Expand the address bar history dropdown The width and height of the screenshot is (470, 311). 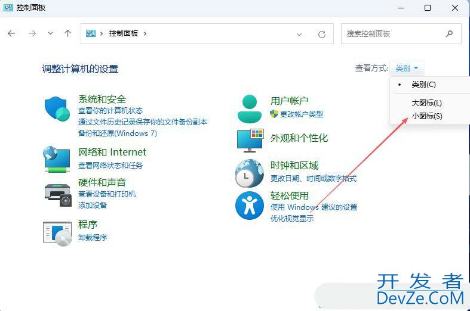coord(299,35)
